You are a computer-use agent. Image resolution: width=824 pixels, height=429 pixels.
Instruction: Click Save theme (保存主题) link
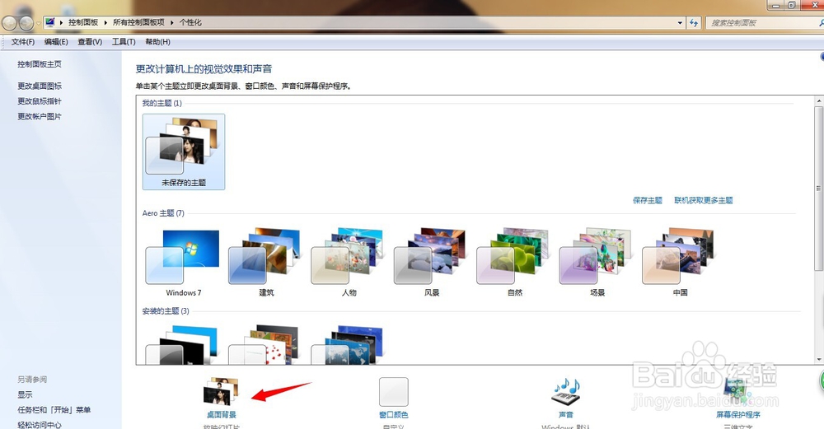(648, 200)
